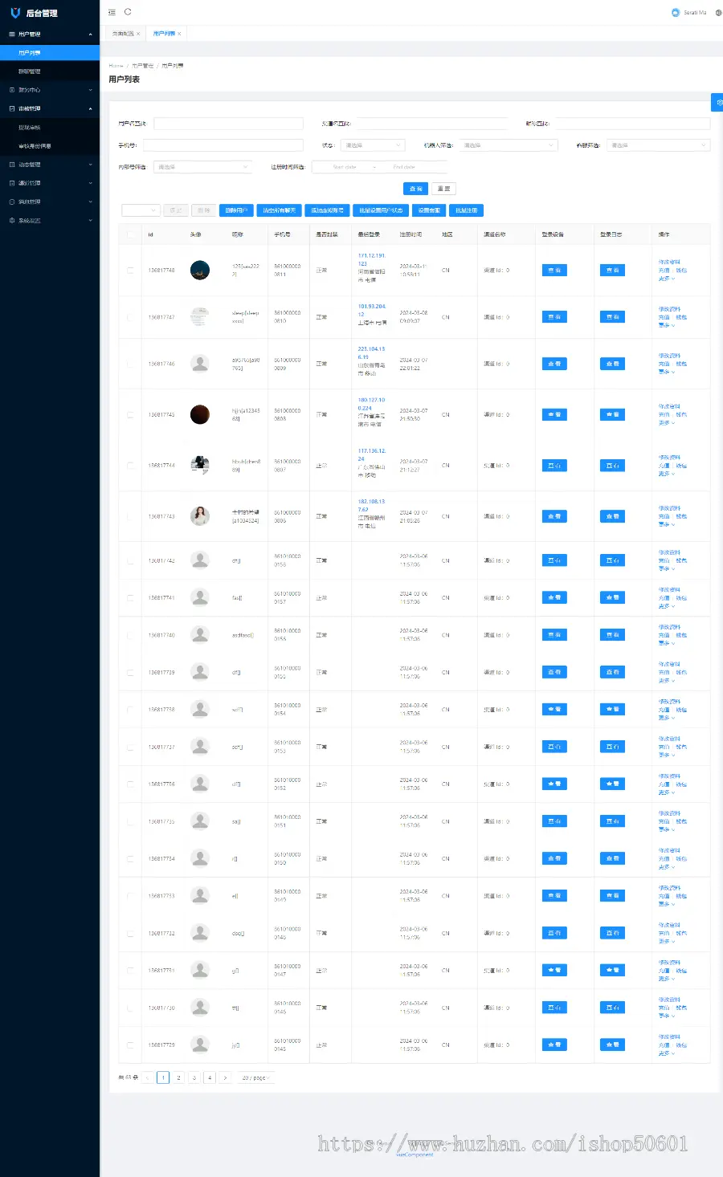Click the previous page arrow in pagination
This screenshot has width=723, height=1177.
pyautogui.click(x=148, y=1077)
